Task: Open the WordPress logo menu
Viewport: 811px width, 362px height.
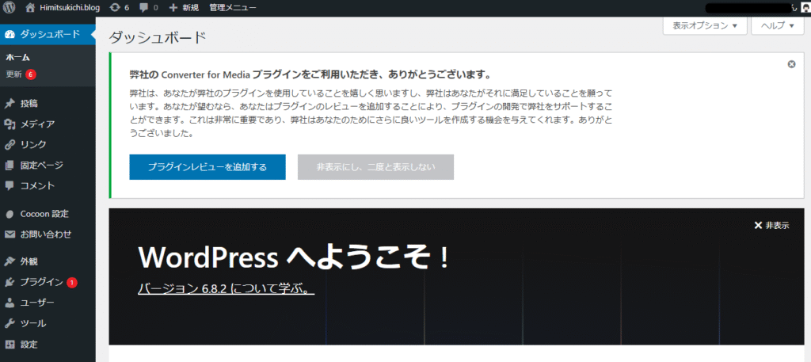Action: 9,8
